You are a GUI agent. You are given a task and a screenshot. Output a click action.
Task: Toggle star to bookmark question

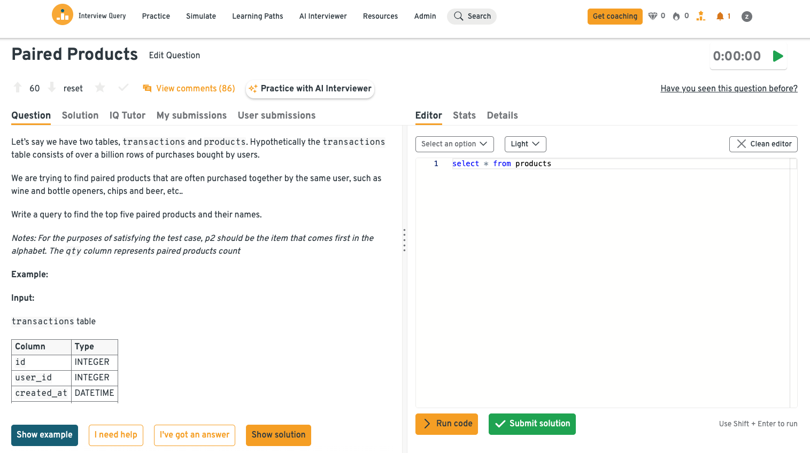point(100,88)
